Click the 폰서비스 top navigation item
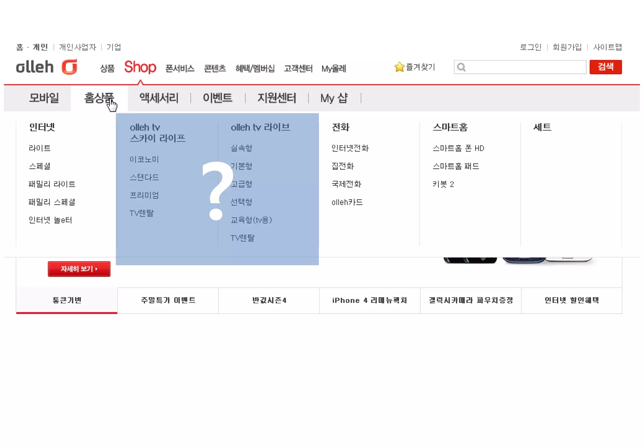 point(180,68)
